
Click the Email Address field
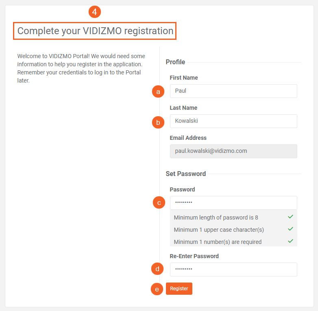233,151
